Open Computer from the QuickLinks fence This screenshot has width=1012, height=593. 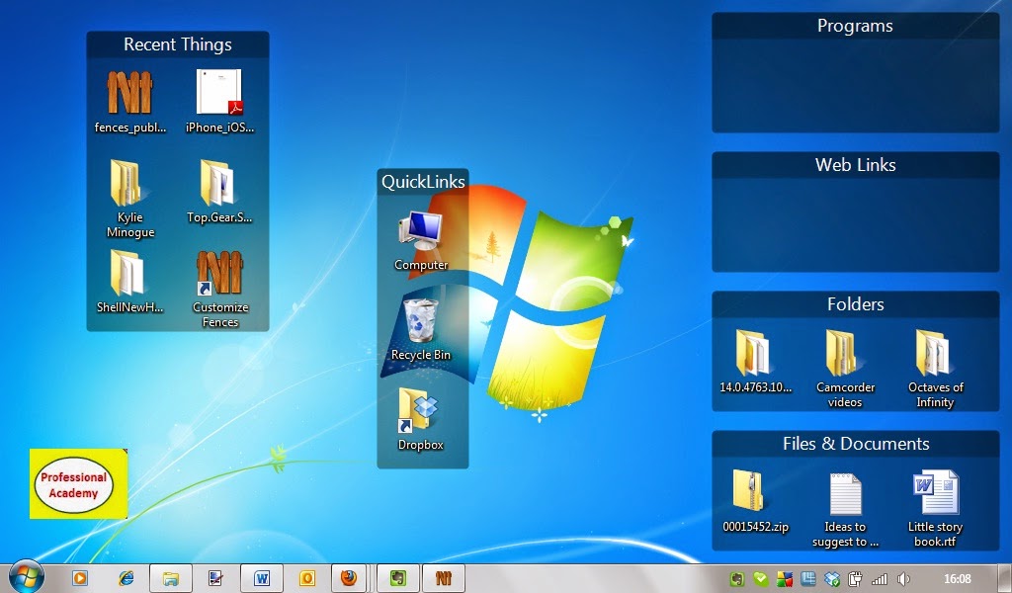[x=422, y=230]
